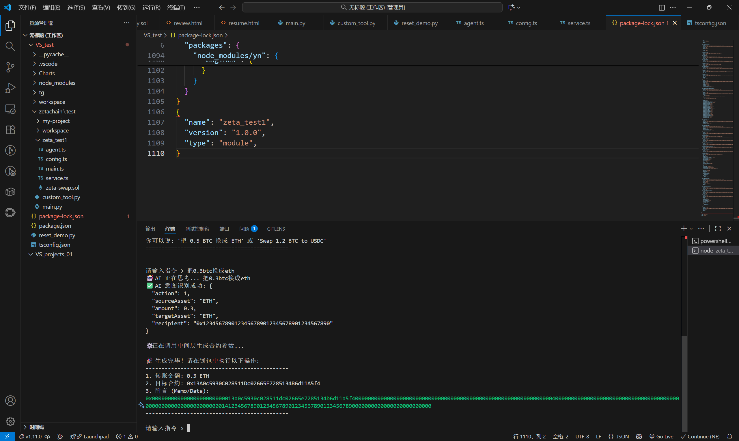739x441 pixels.
Task: Open the new terminal launch profile dropdown
Action: pos(691,229)
